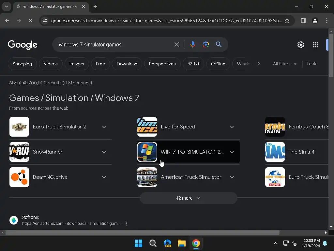Apply the Offline filter chip

[x=218, y=64]
